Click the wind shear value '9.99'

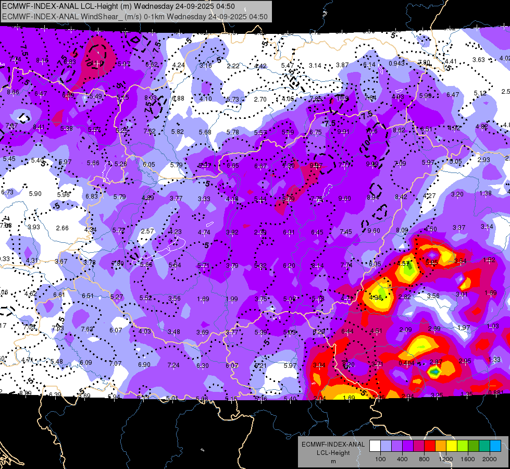(372, 164)
